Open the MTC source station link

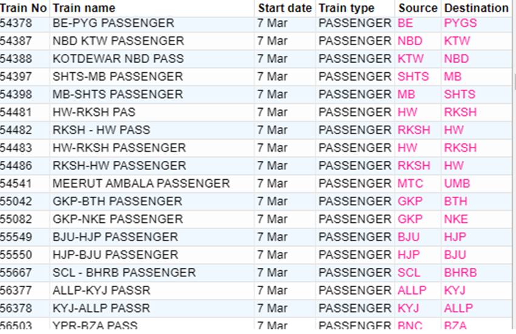tap(410, 183)
